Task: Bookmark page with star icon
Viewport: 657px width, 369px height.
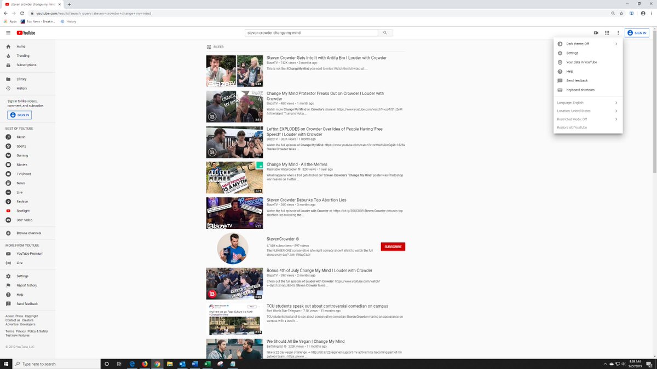Action: pos(621,13)
